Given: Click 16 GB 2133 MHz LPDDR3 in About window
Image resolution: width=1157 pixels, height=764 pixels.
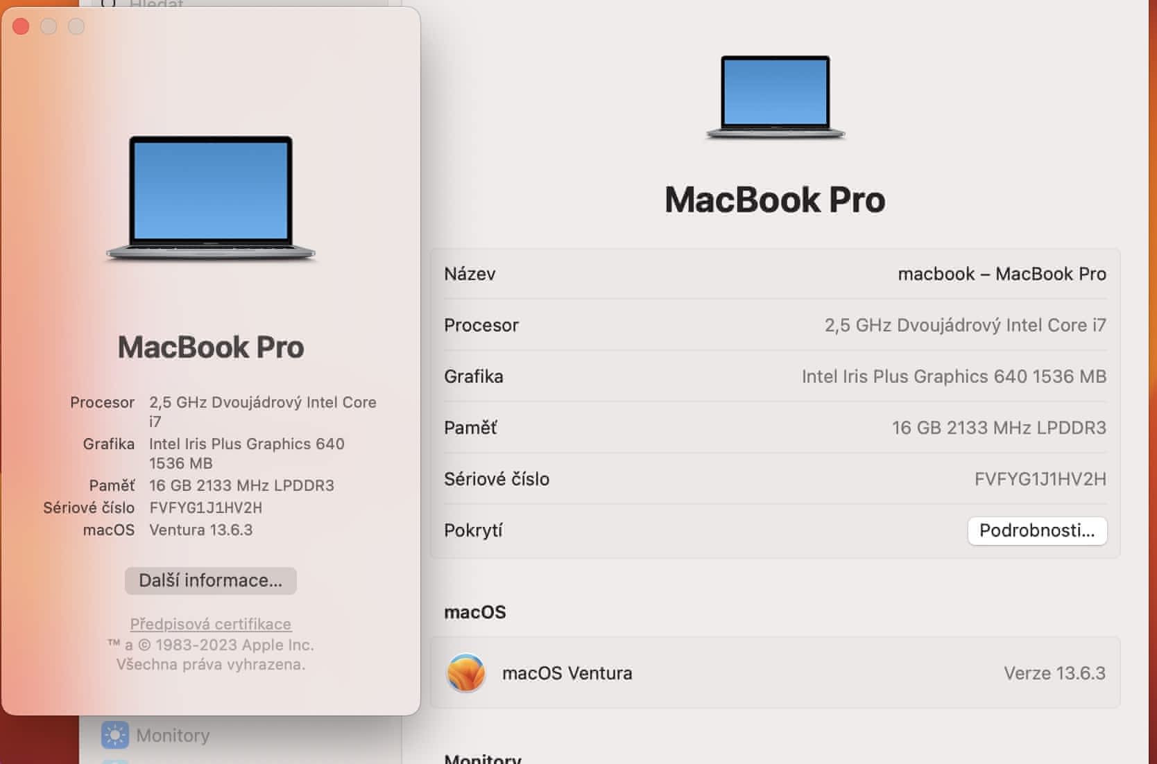Looking at the screenshot, I should (x=241, y=485).
